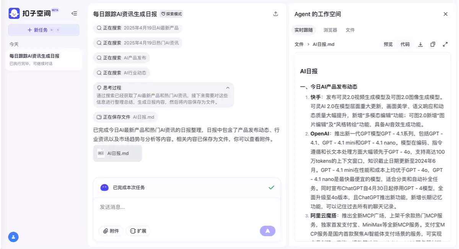Start a new task with 新任务
The image size is (459, 249).
tap(44, 30)
